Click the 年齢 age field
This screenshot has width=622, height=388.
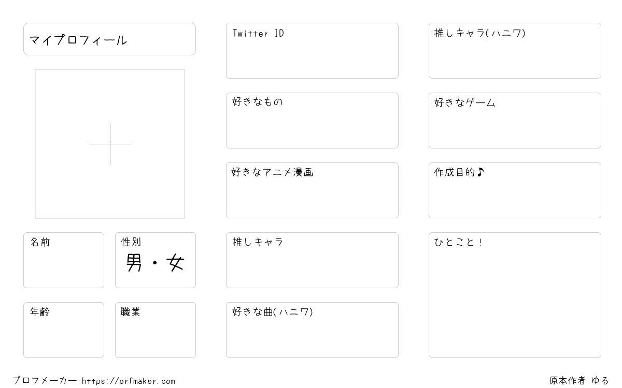[64, 330]
